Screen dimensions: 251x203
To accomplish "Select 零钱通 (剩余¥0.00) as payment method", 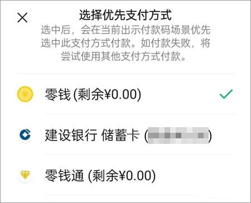I will coord(126,175).
